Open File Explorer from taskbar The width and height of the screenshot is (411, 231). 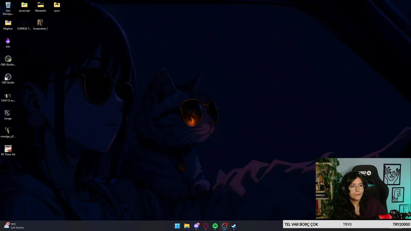187,226
